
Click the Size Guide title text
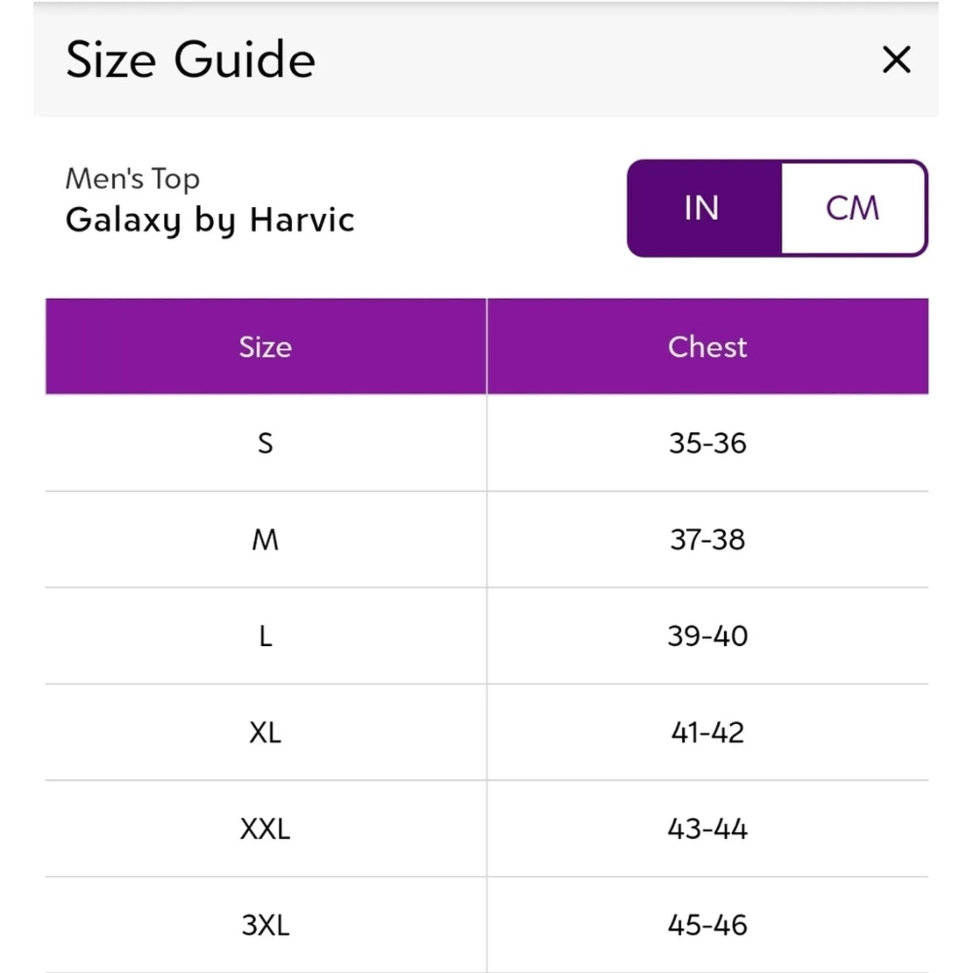(x=190, y=60)
